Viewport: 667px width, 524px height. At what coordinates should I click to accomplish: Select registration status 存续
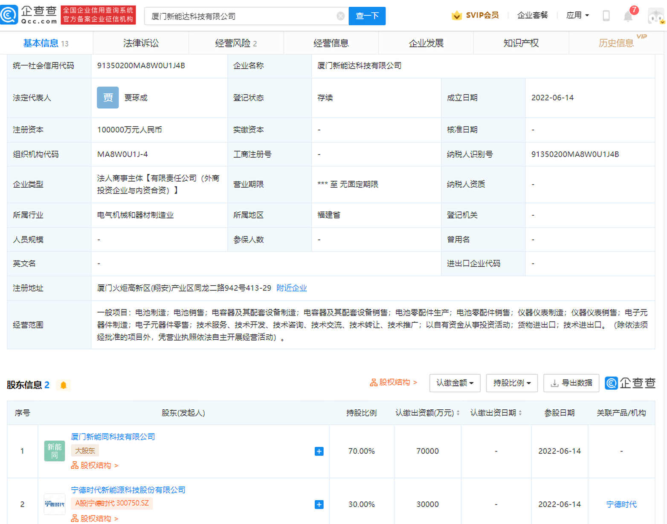325,98
